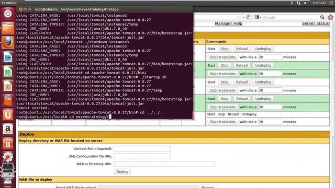335x188 pixels.
Task: Open Ubuntu Software Center launcher icon
Action: pyautogui.click(x=8, y=100)
